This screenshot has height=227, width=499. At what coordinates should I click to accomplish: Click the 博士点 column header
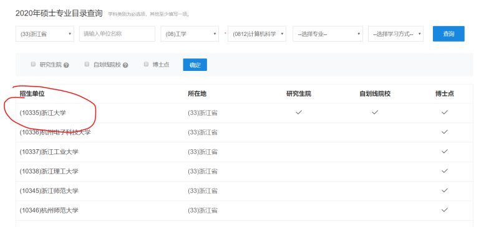click(x=445, y=94)
